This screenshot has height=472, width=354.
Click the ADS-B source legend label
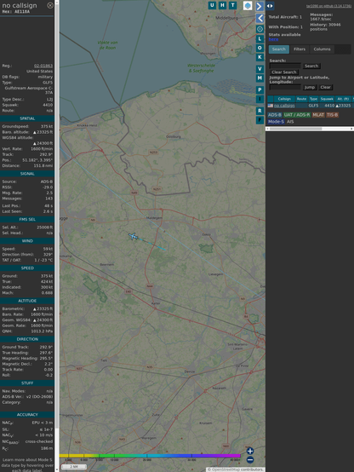point(275,115)
